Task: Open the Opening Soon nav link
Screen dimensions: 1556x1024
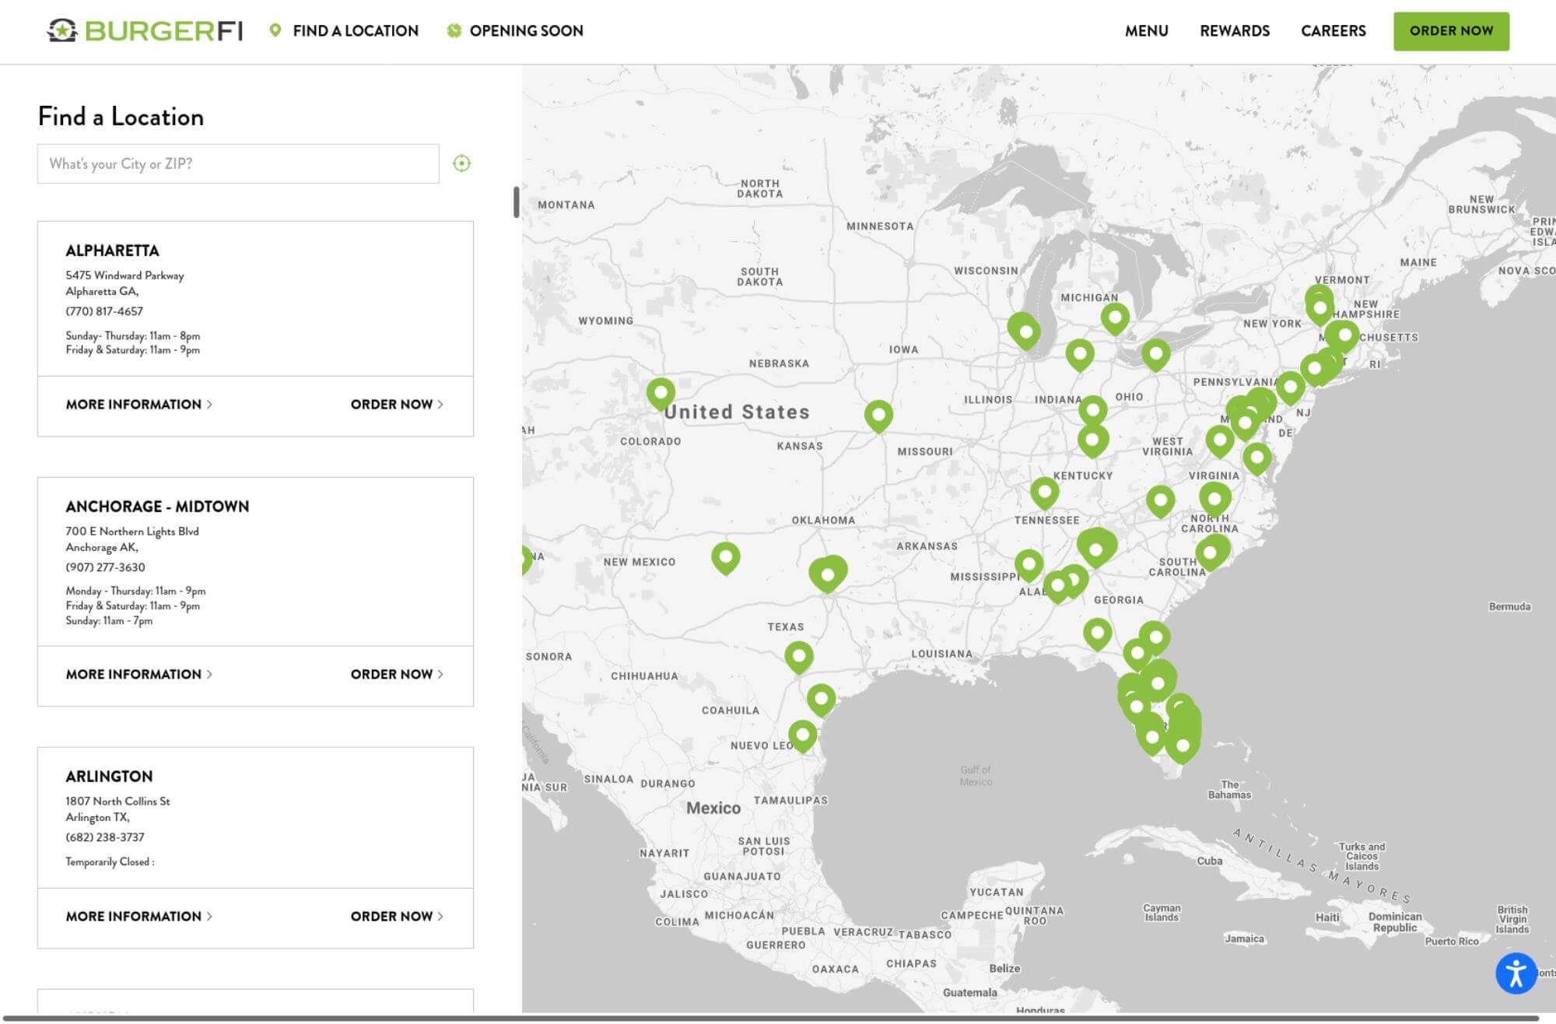Action: pos(526,31)
